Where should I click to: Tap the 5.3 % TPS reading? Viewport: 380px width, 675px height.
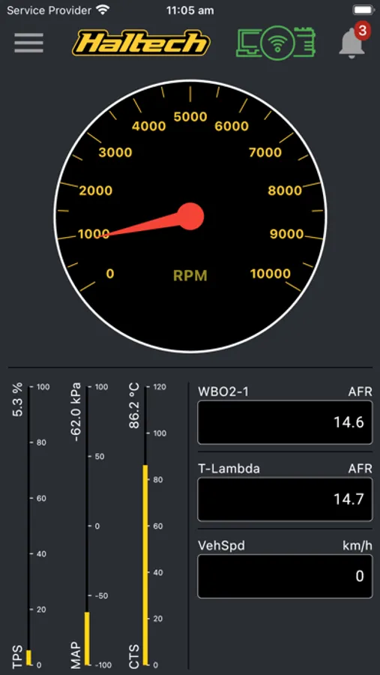18,400
